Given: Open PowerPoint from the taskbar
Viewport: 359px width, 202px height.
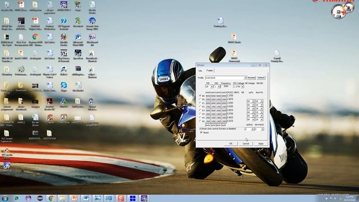Looking at the screenshot, I should pos(74,198).
